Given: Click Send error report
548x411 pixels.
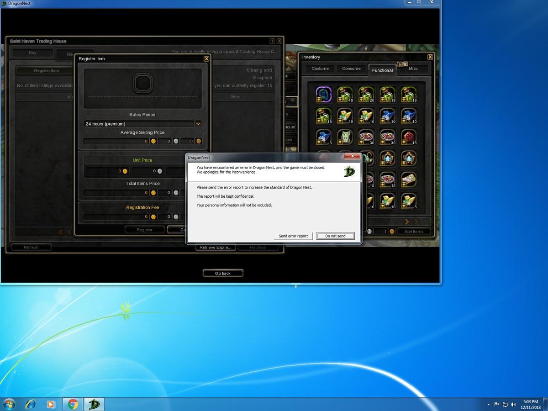Looking at the screenshot, I should pos(293,236).
